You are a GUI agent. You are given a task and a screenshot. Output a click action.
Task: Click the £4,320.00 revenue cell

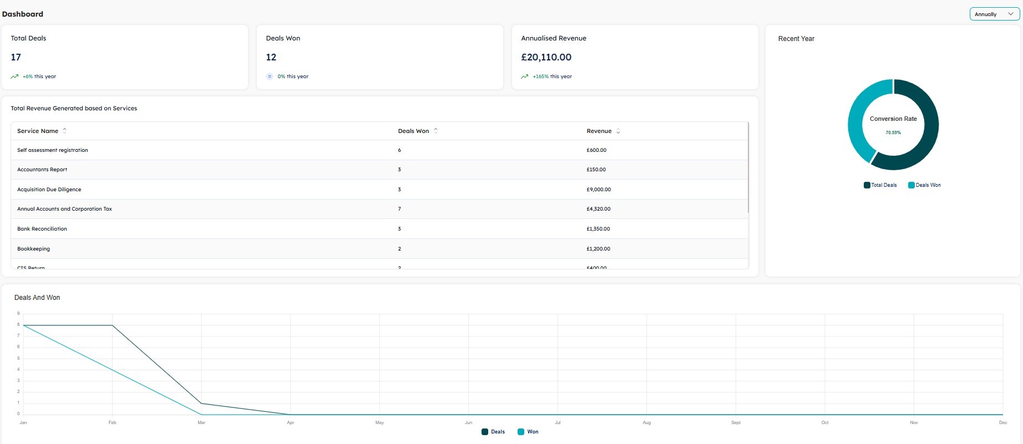(599, 209)
